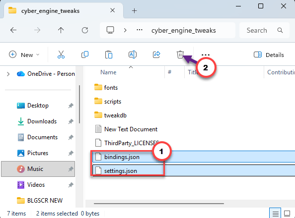Click the navigation pane vertical scrollbar
This screenshot has height=218, width=295.
point(79,104)
